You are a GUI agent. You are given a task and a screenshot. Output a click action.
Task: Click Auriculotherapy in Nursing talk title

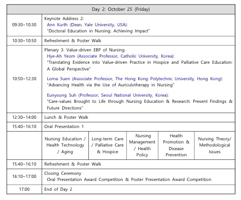[x=110, y=85]
